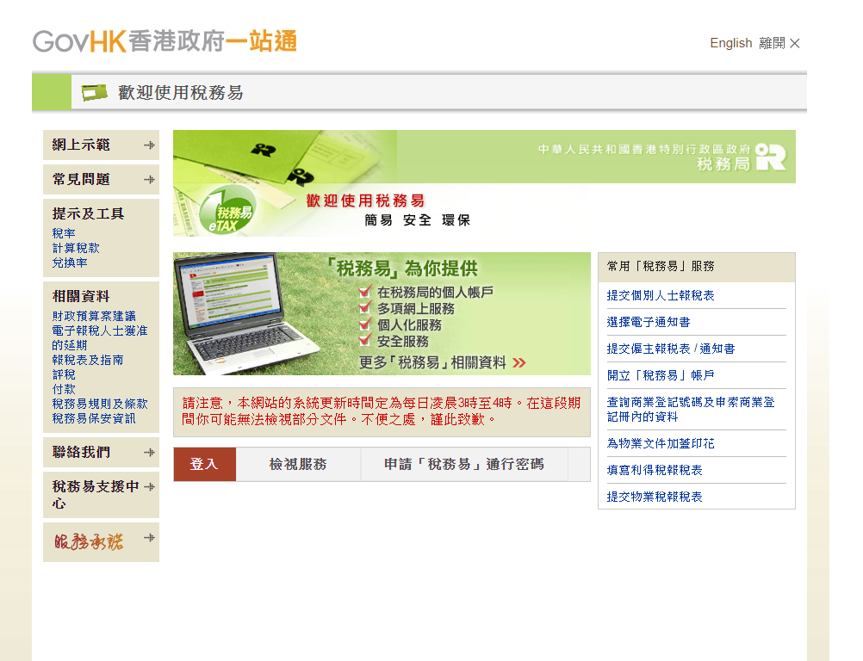Open the 提交個別人士報稅表 link

pyautogui.click(x=660, y=295)
